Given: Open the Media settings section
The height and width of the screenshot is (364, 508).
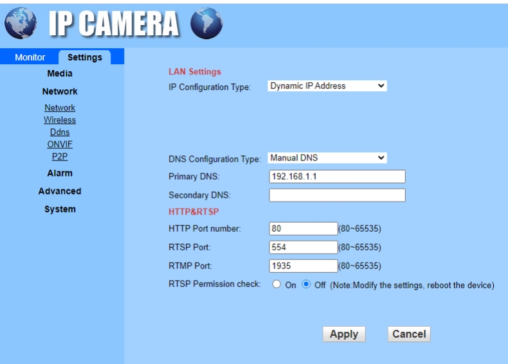Looking at the screenshot, I should [x=60, y=73].
